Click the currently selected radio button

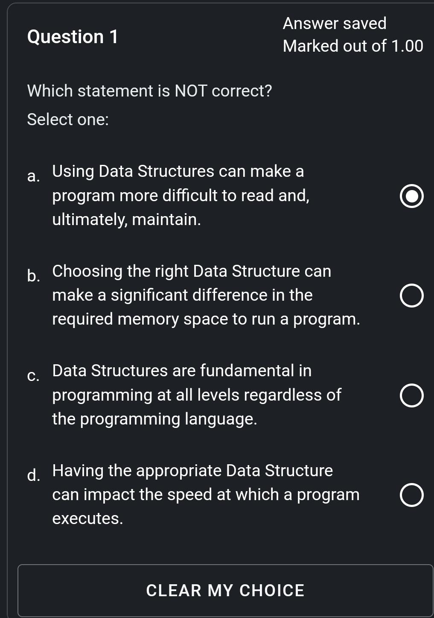411,196
